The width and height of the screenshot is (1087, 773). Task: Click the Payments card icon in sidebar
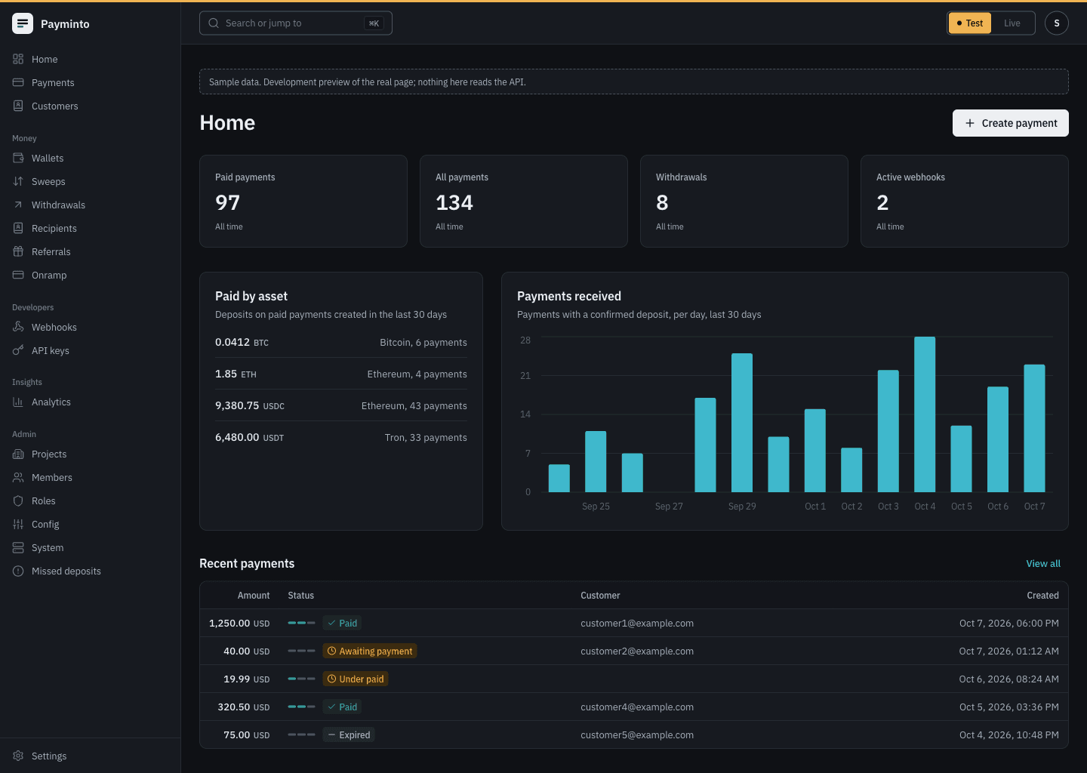pyautogui.click(x=18, y=82)
